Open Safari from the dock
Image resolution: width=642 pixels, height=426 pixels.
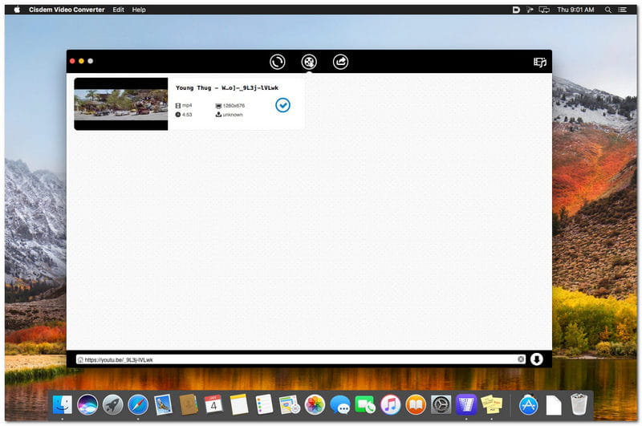click(138, 404)
